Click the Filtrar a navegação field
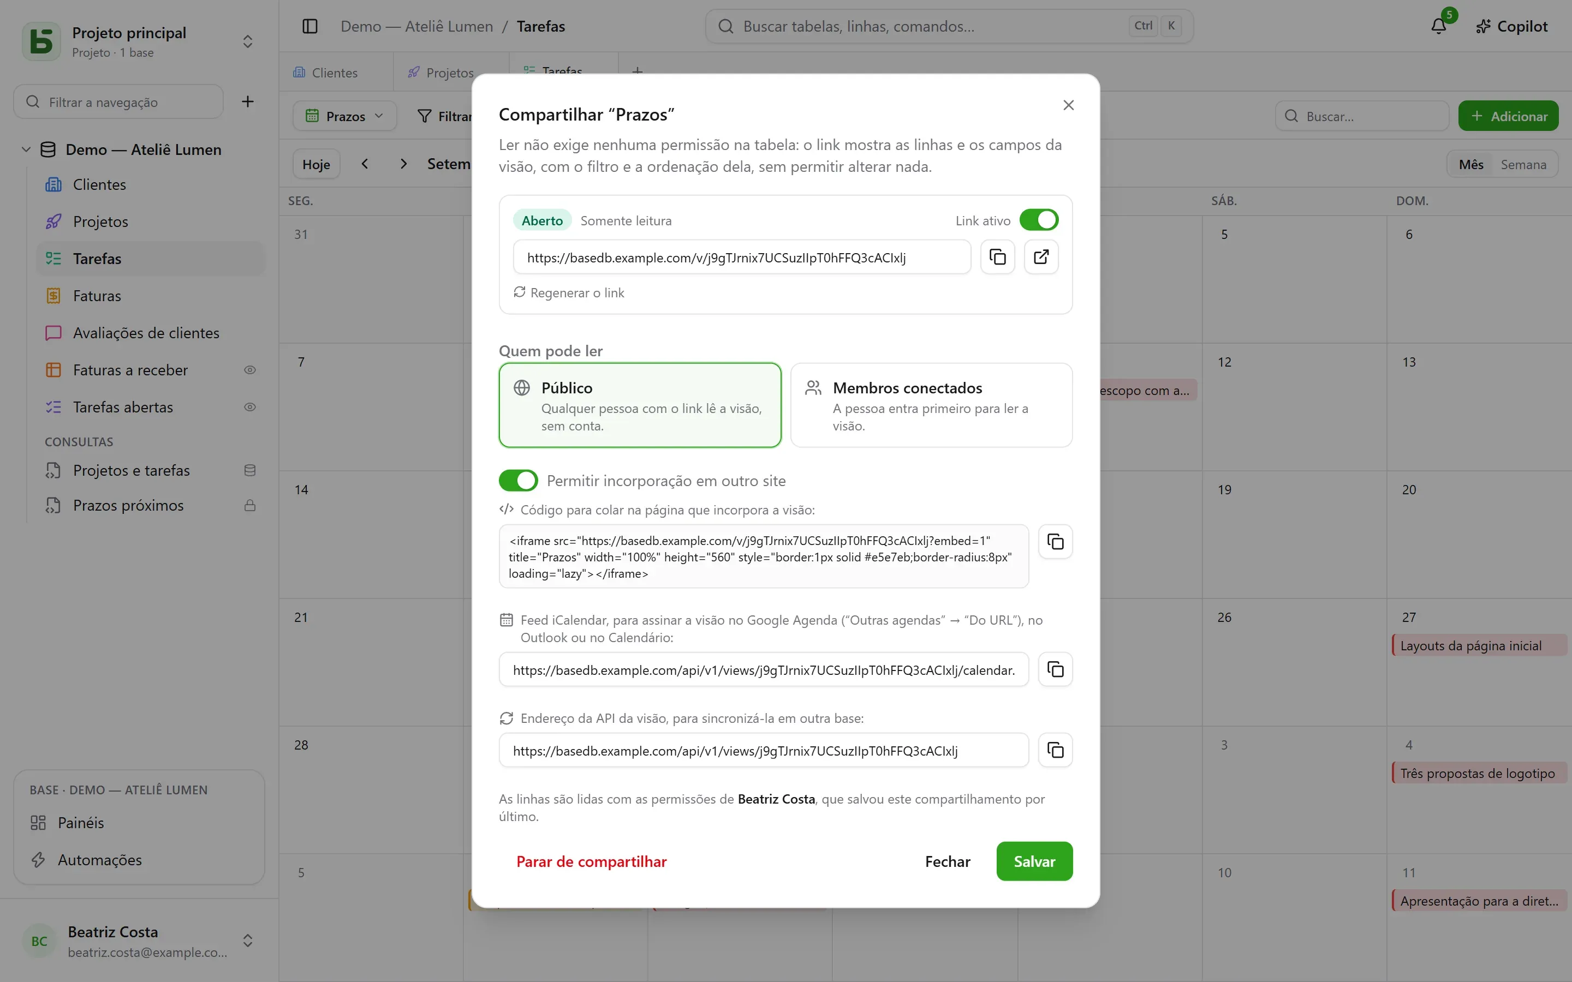 click(x=118, y=101)
